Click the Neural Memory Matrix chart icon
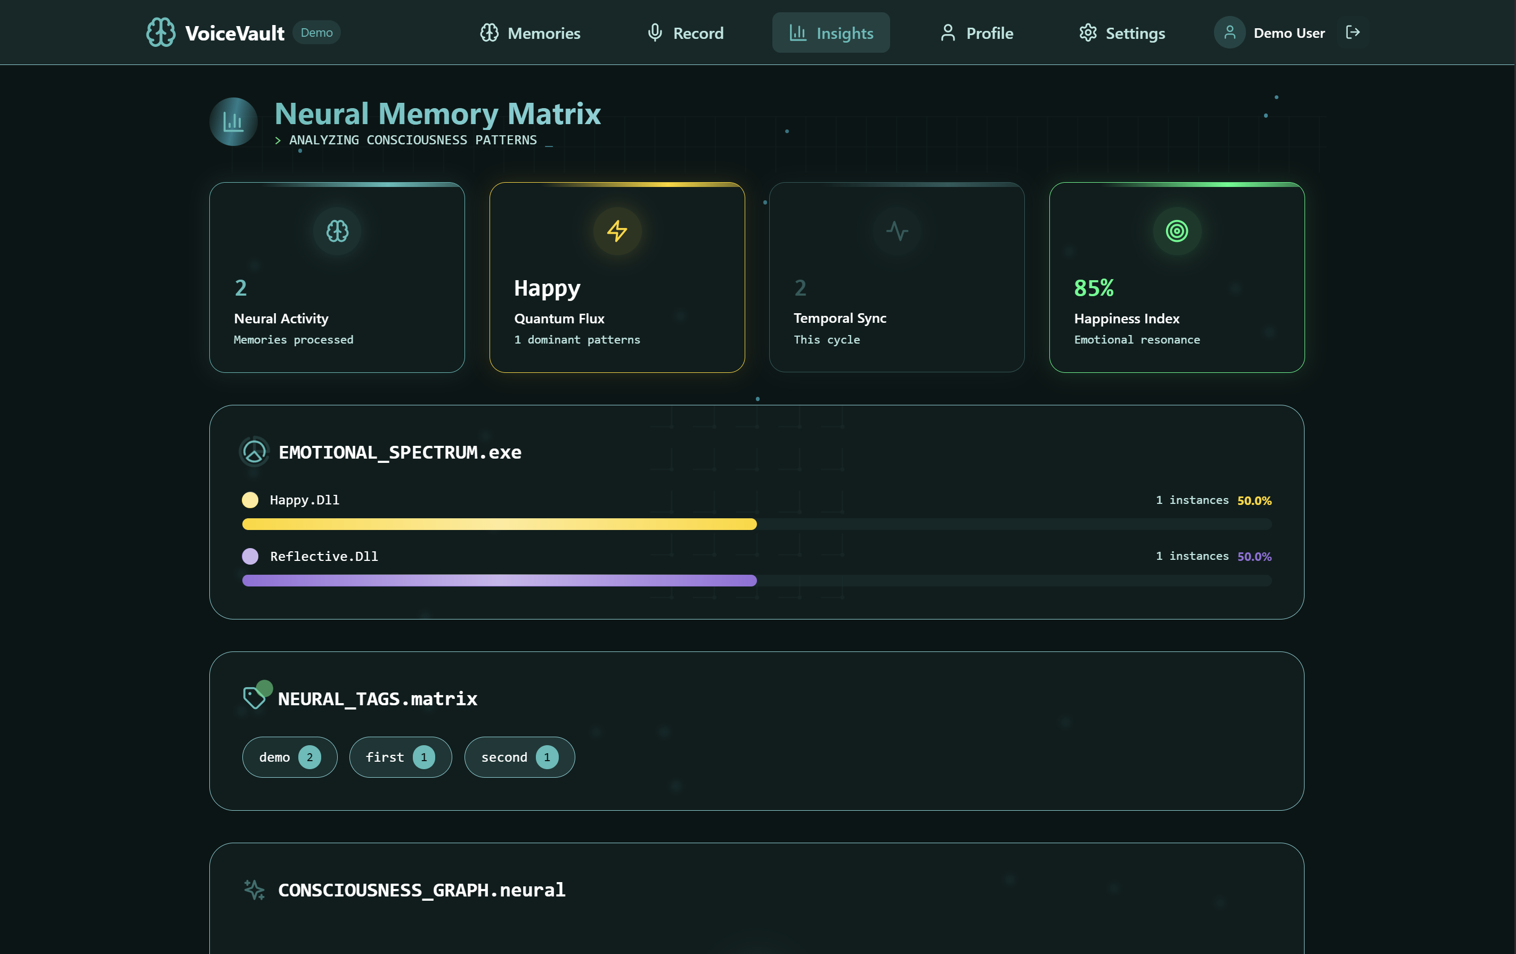Image resolution: width=1516 pixels, height=954 pixels. pyautogui.click(x=233, y=121)
